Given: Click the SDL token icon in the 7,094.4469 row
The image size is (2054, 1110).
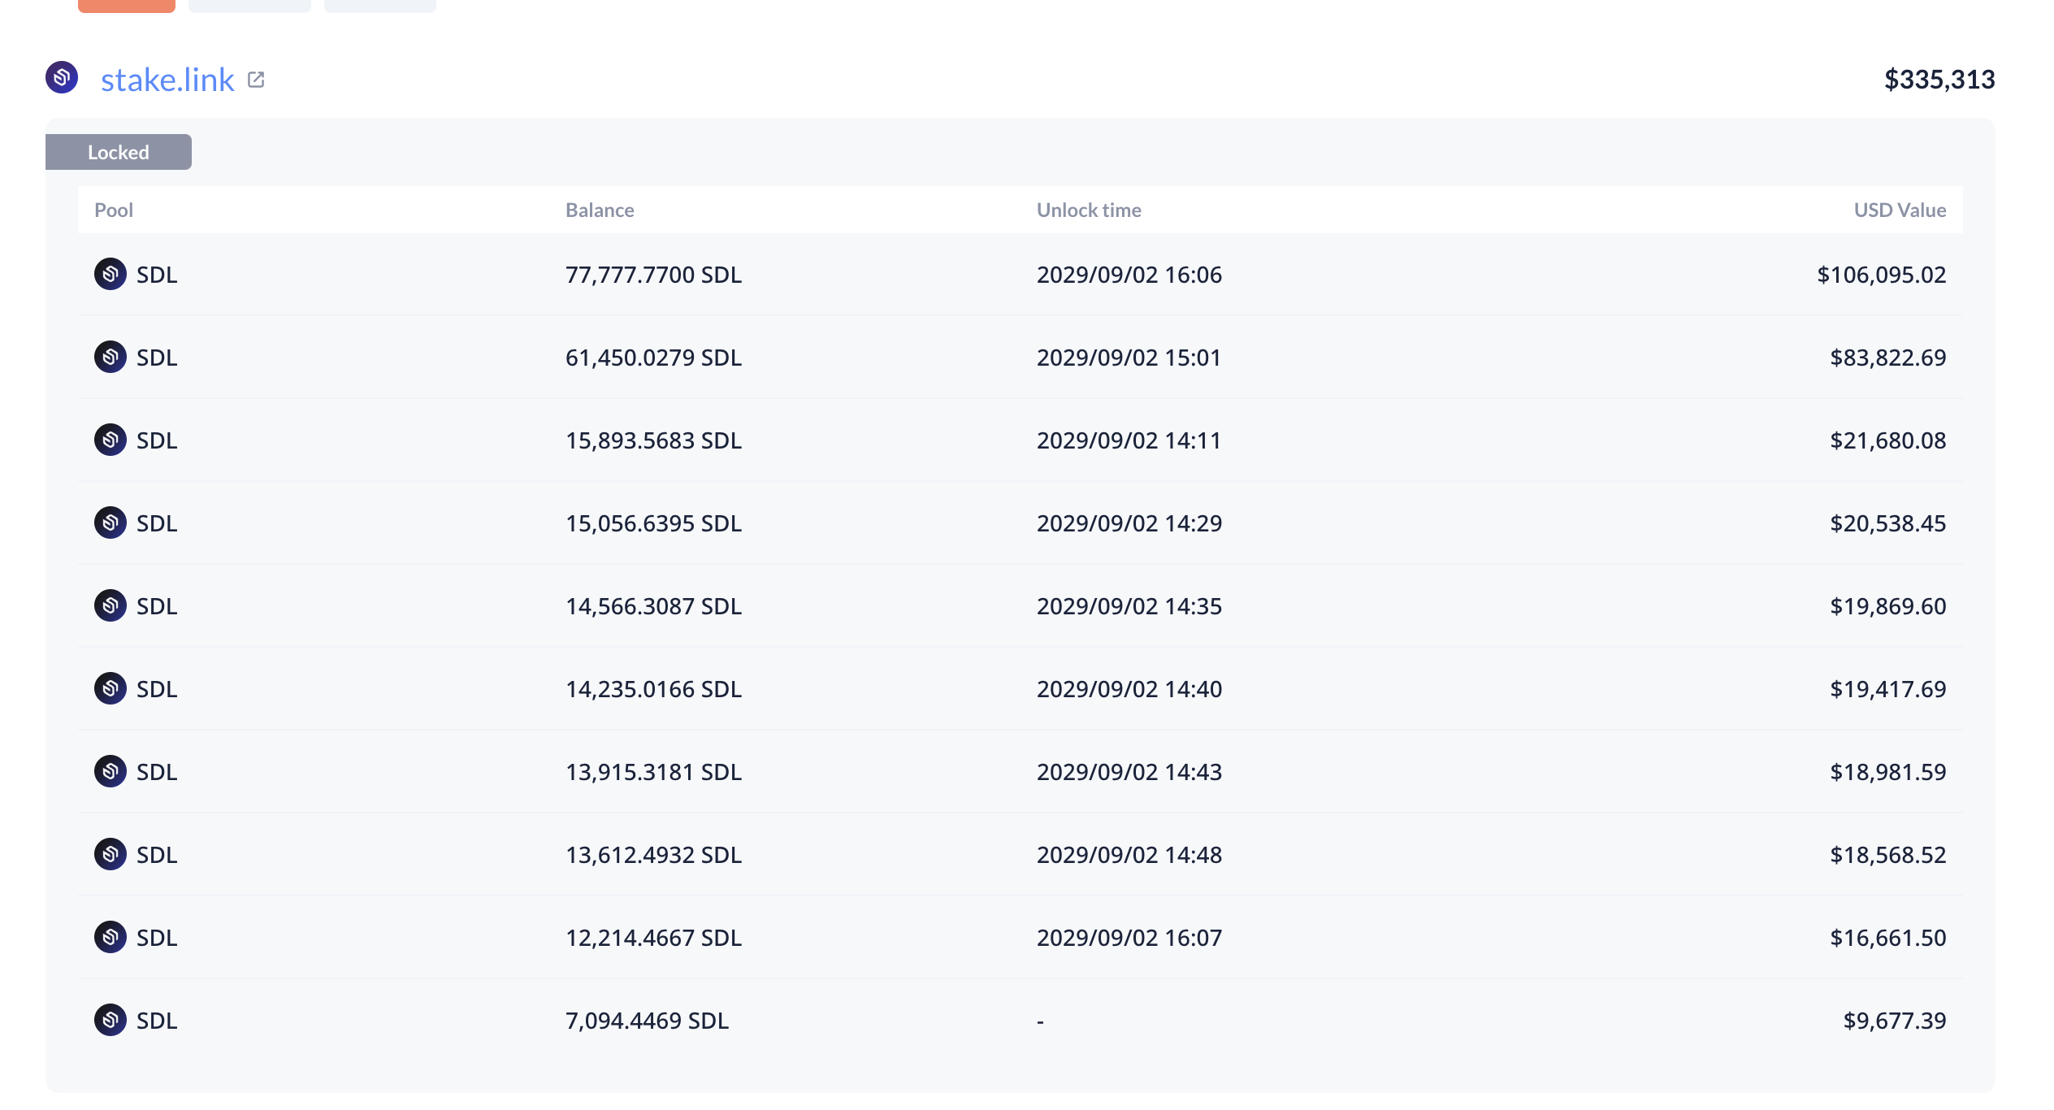Looking at the screenshot, I should point(110,1021).
